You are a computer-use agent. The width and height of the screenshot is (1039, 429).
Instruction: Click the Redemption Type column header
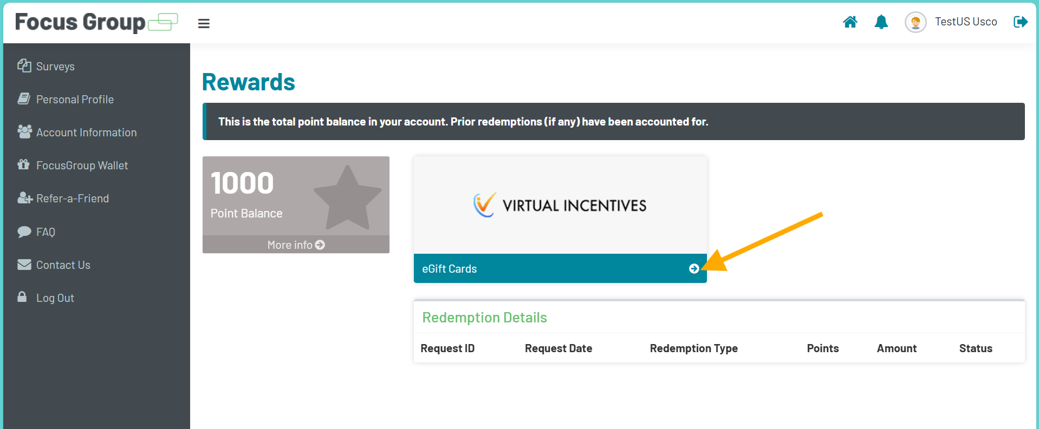point(694,348)
